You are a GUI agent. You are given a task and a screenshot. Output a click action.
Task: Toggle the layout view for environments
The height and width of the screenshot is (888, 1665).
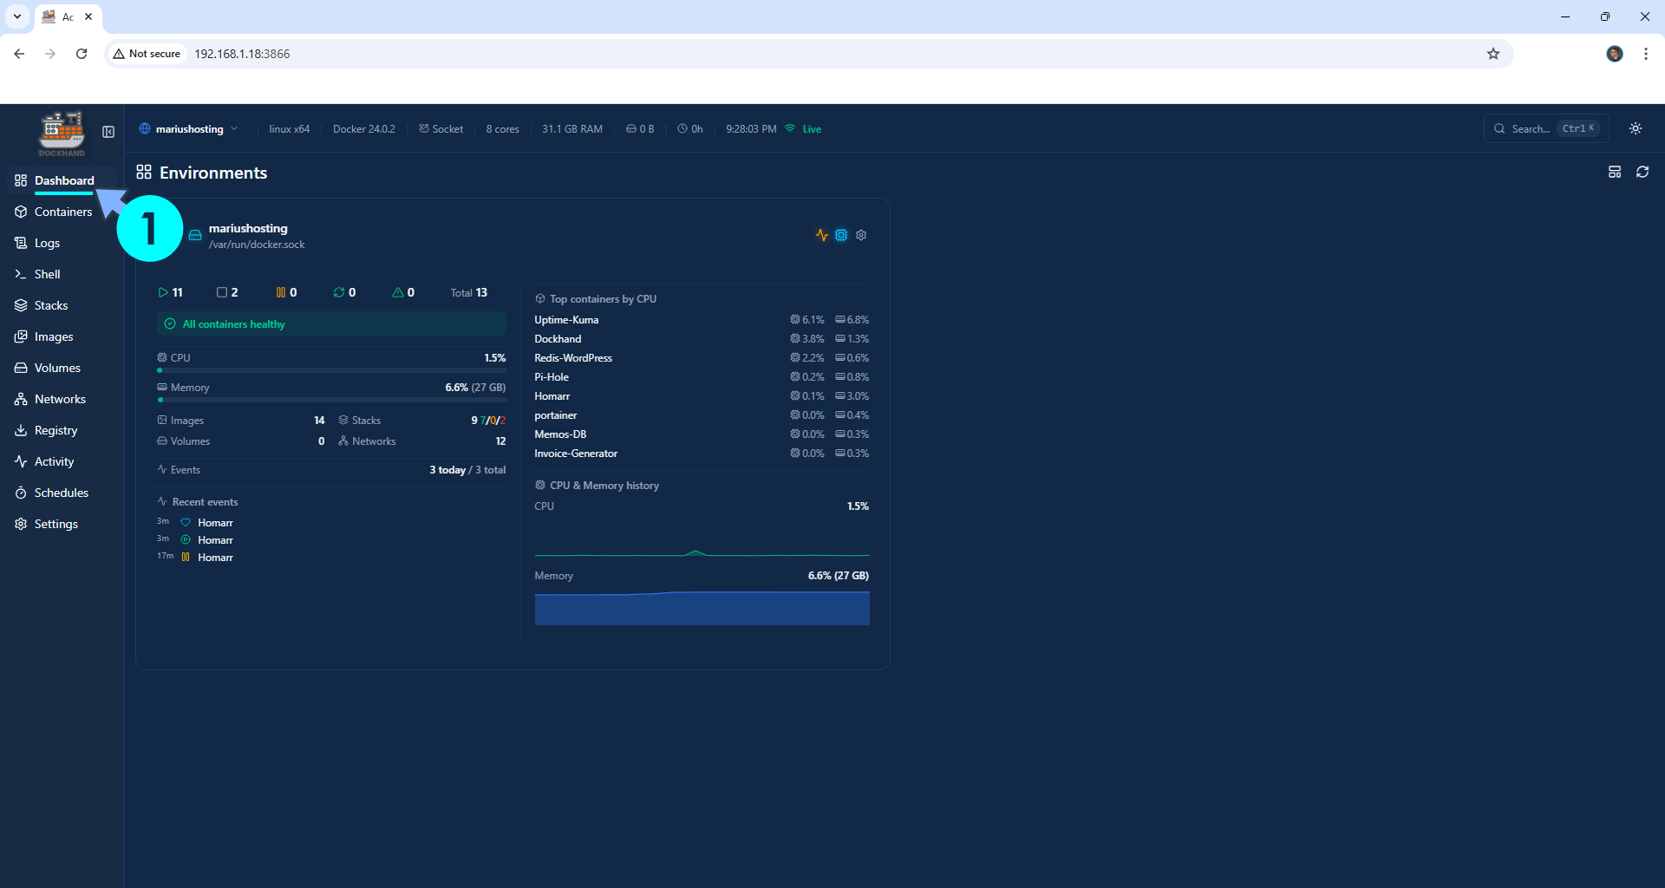click(x=1614, y=172)
